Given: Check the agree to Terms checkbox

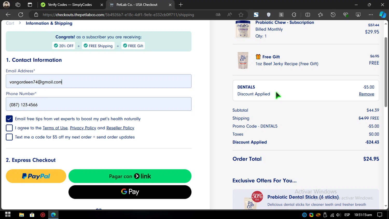Looking at the screenshot, I should [9, 128].
